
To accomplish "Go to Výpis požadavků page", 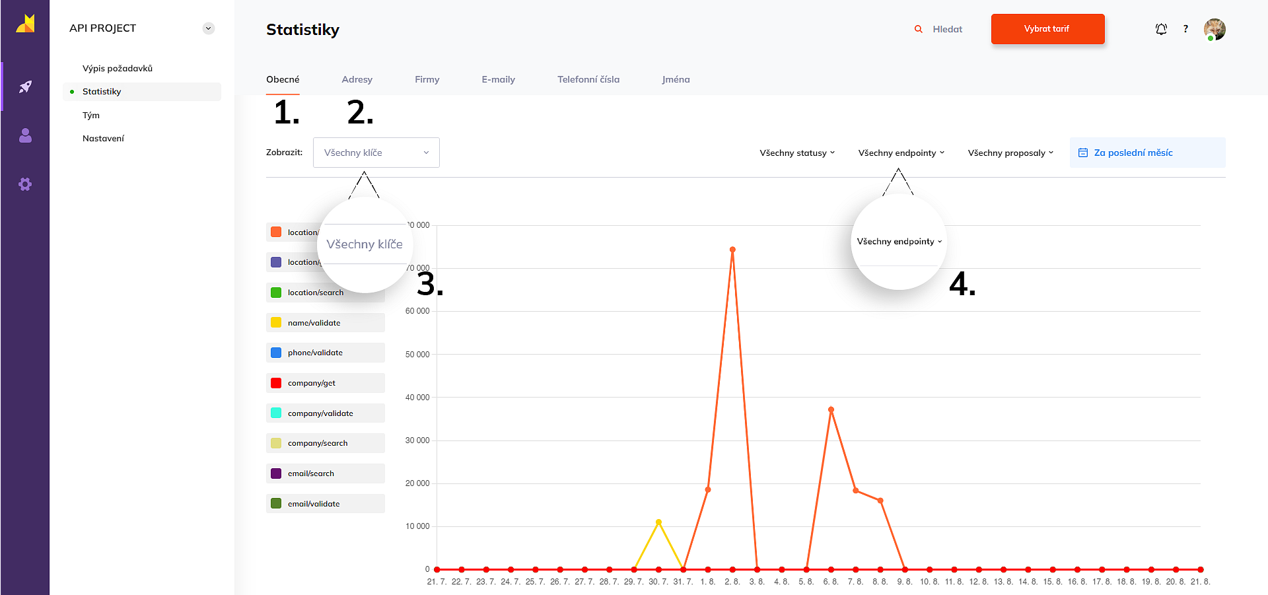I will click(x=118, y=68).
